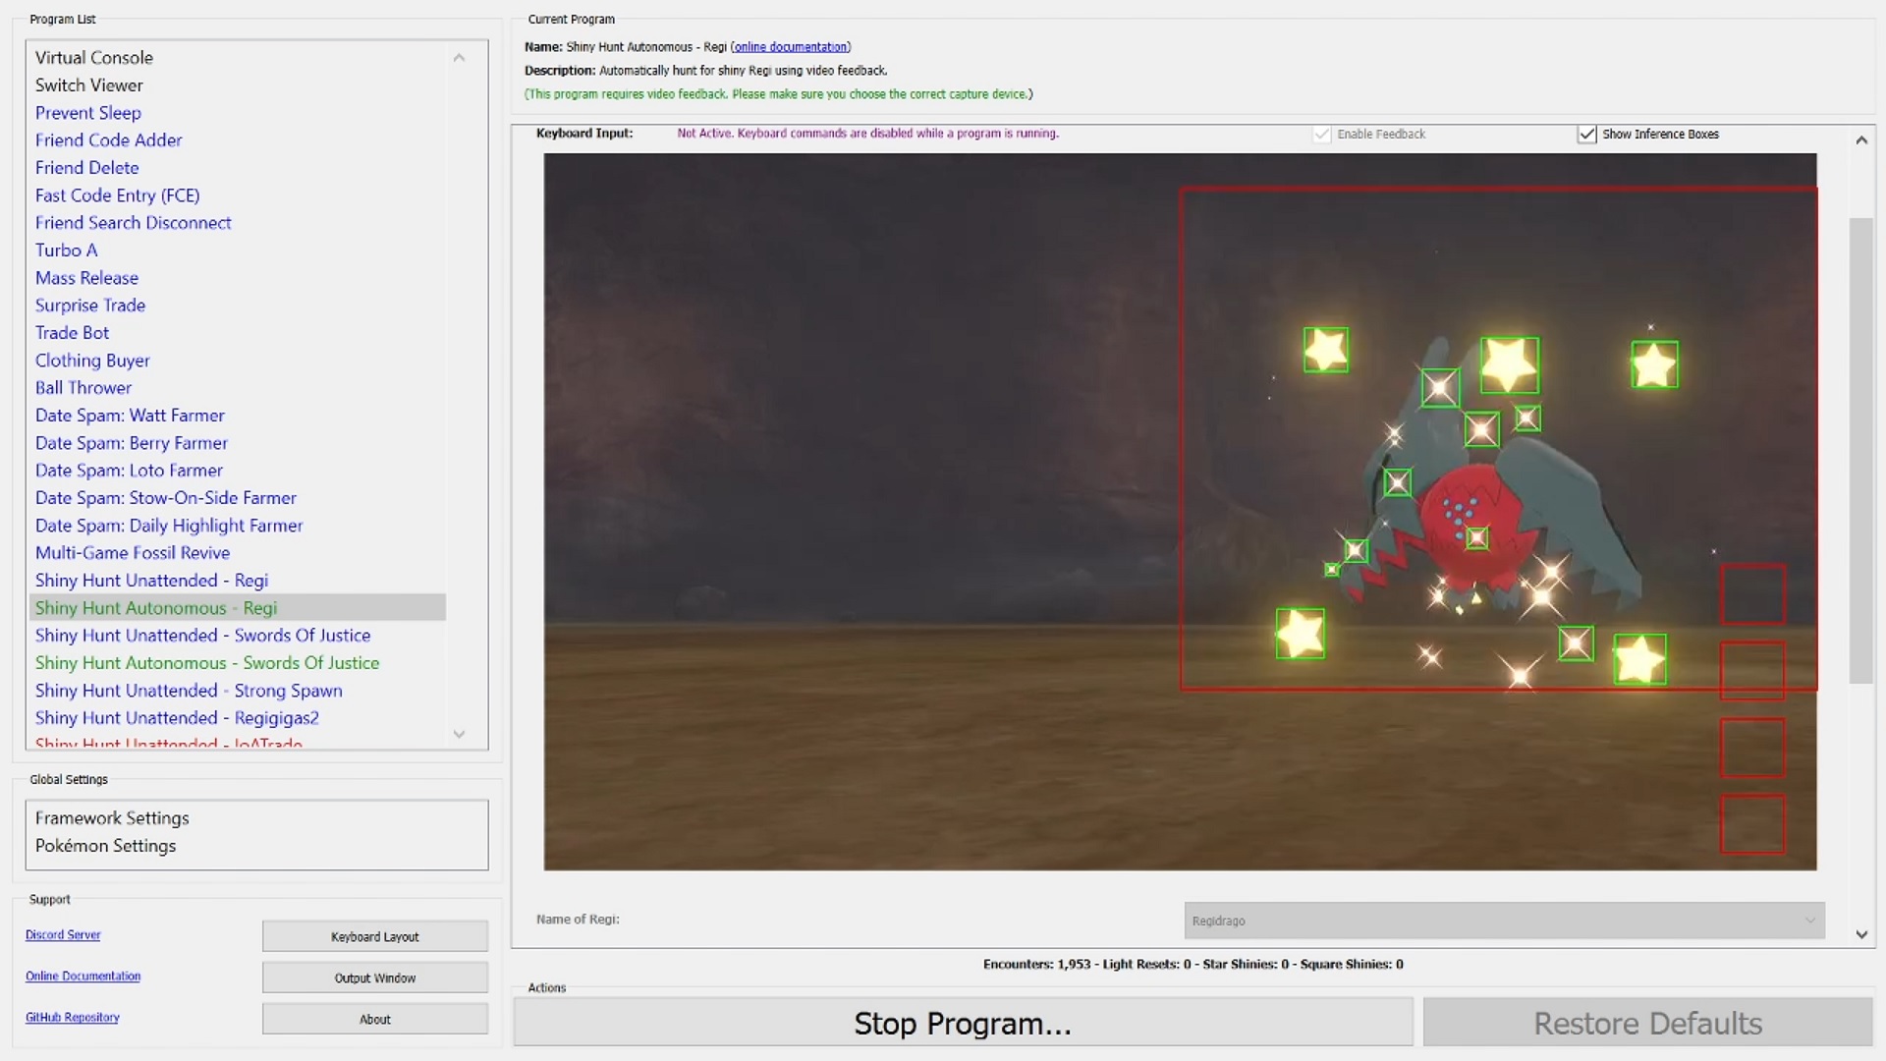Click the About button
This screenshot has width=1886, height=1061.
pos(374,1019)
